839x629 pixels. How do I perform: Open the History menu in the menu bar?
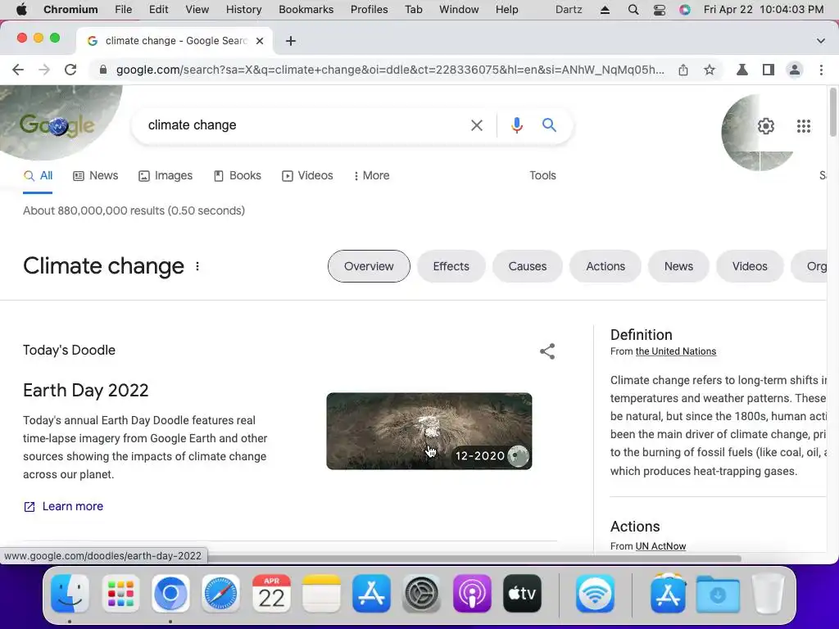point(243,10)
